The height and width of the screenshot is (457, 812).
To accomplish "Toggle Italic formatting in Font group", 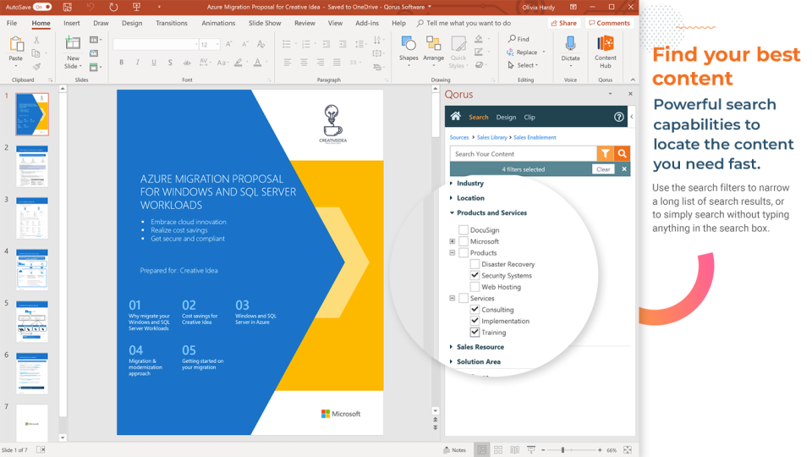I will point(137,62).
